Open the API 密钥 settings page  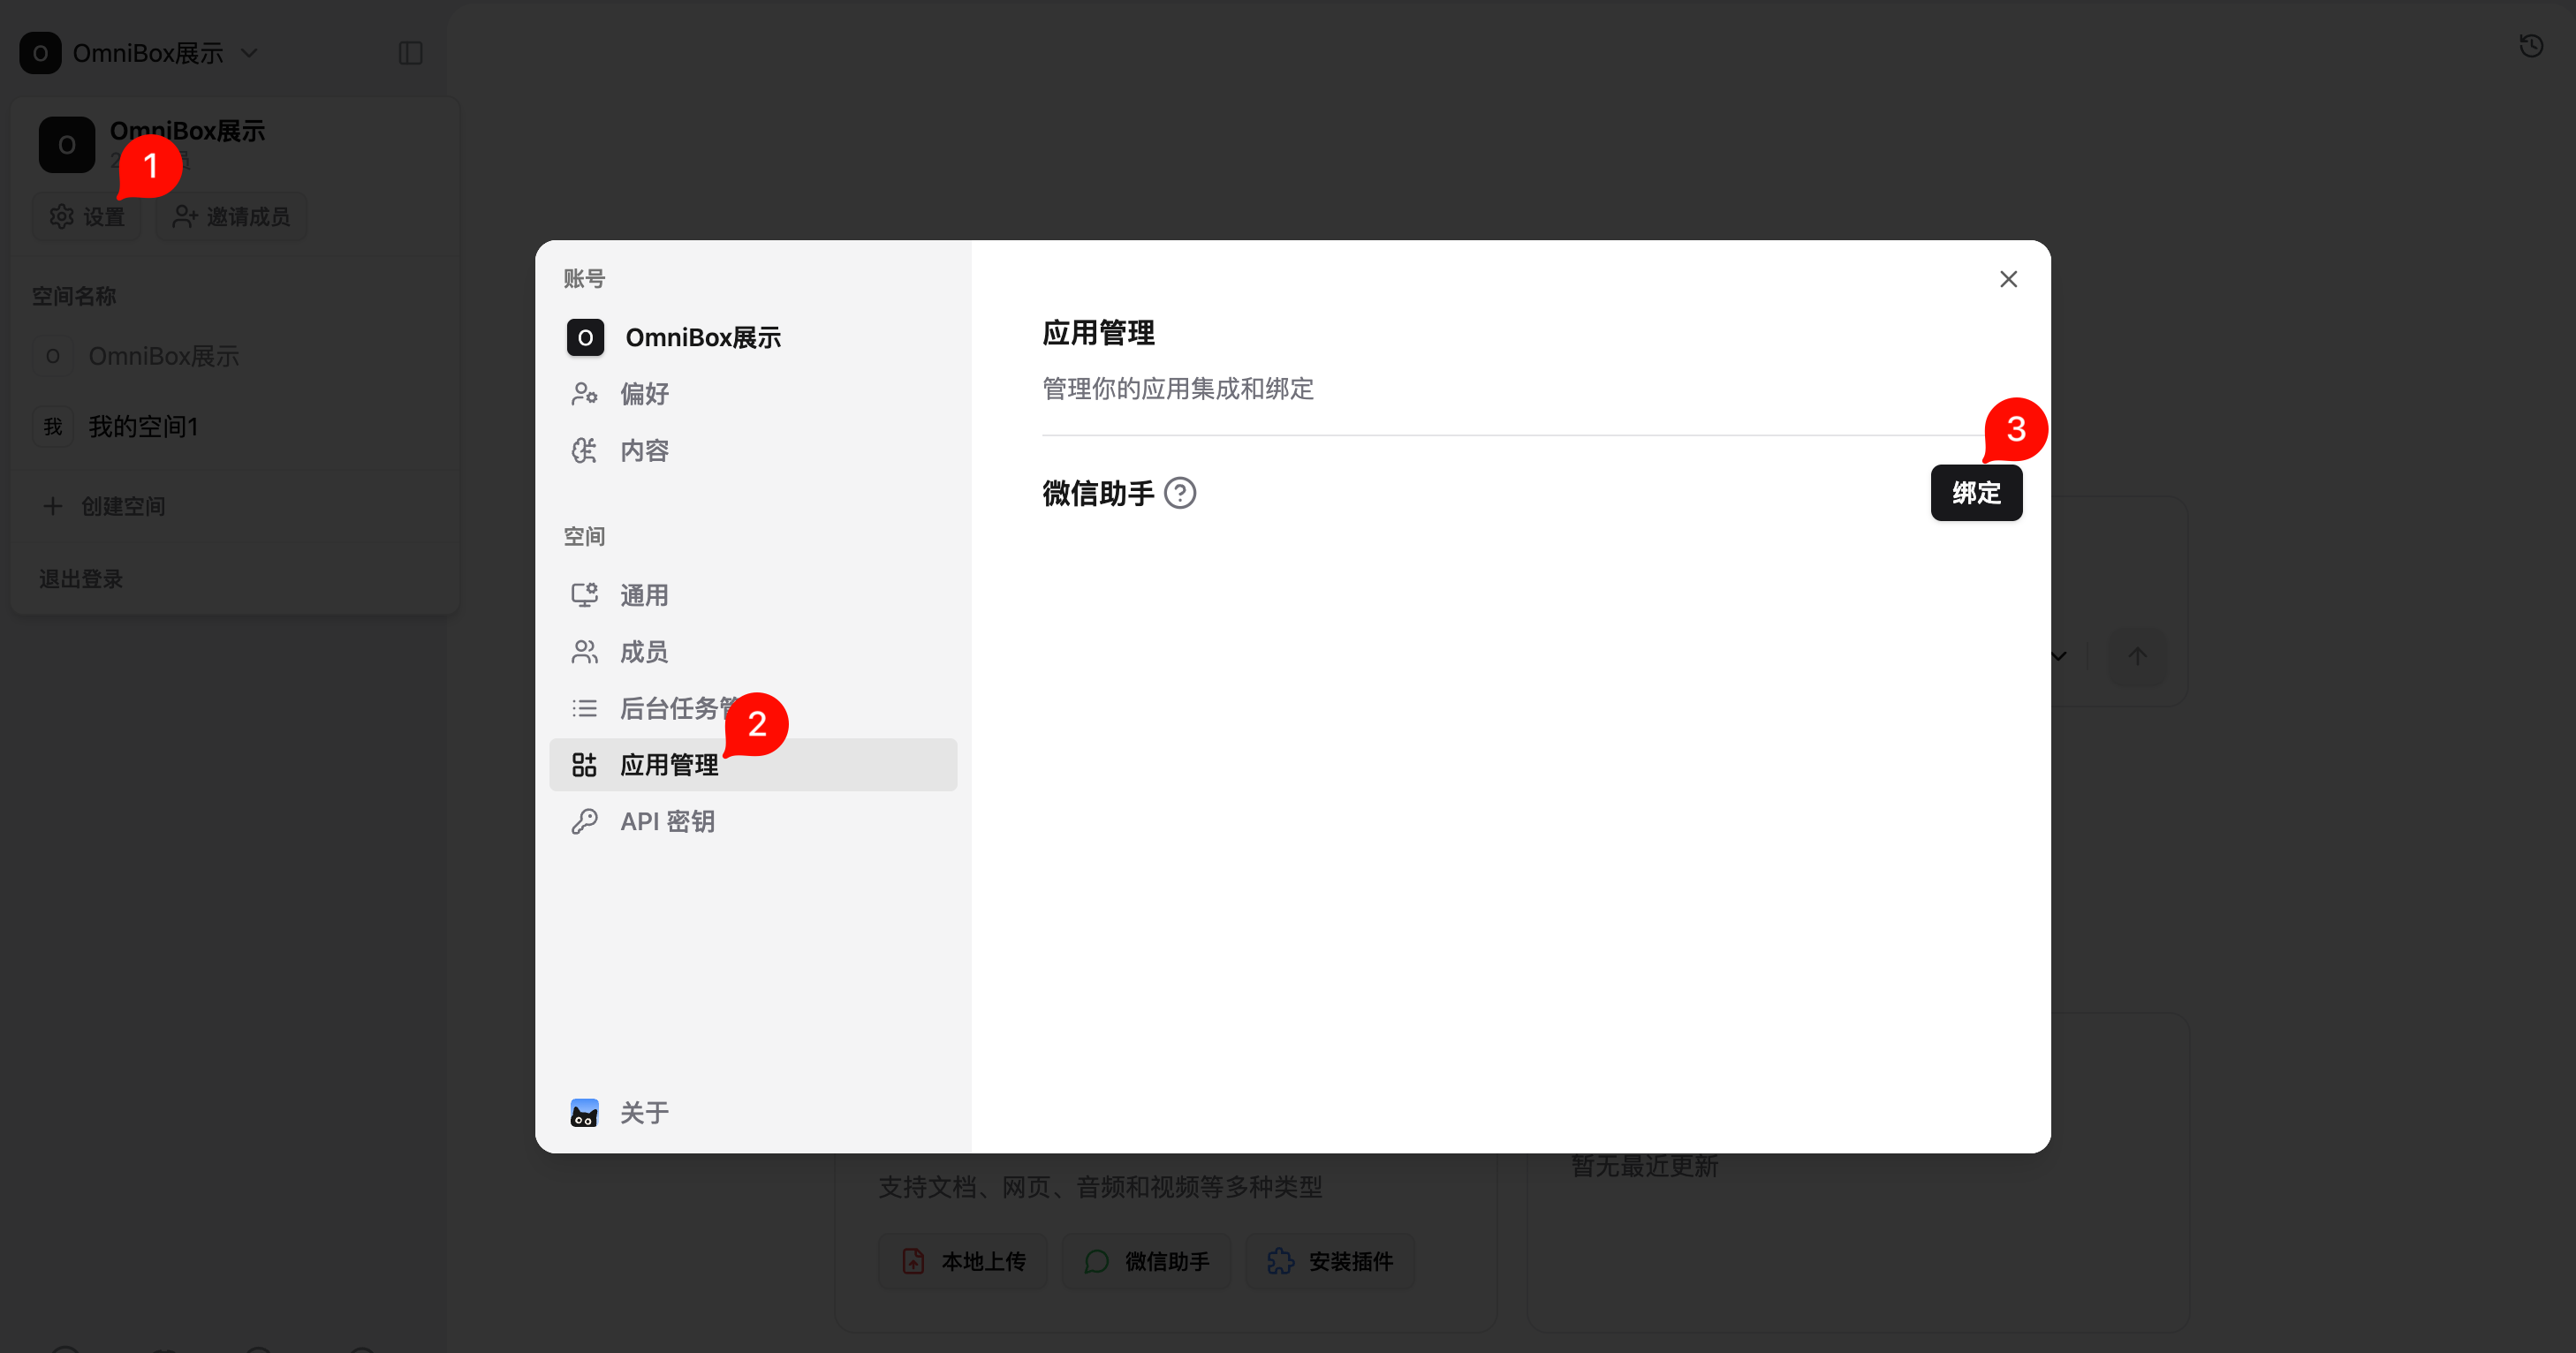tap(666, 822)
